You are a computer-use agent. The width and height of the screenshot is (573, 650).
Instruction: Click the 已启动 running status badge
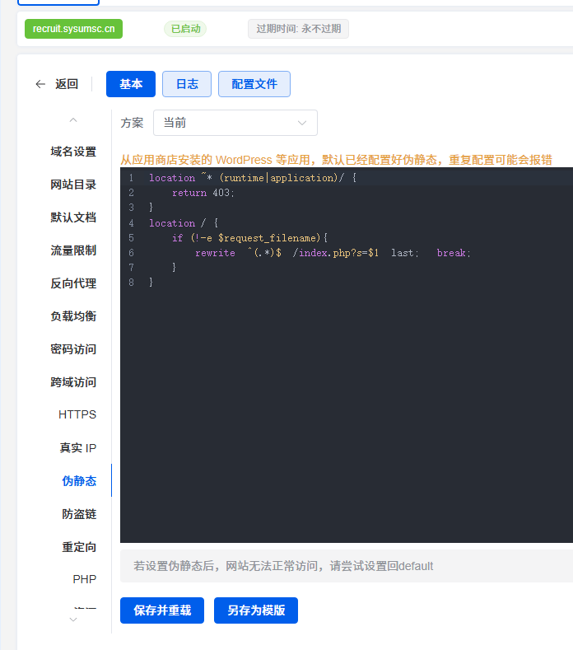coord(184,29)
